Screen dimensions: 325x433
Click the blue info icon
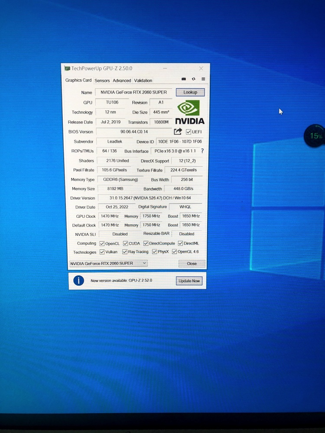click(x=78, y=281)
